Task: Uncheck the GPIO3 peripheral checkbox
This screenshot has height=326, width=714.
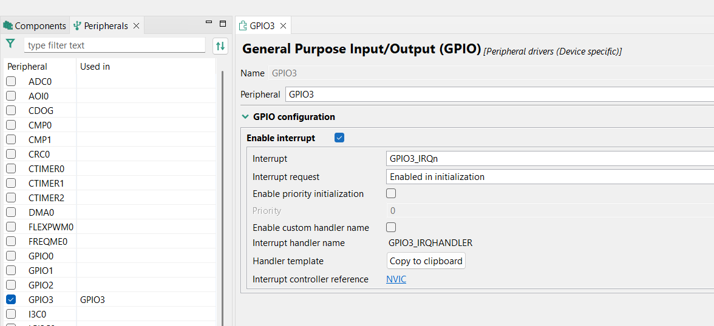Action: coord(11,299)
